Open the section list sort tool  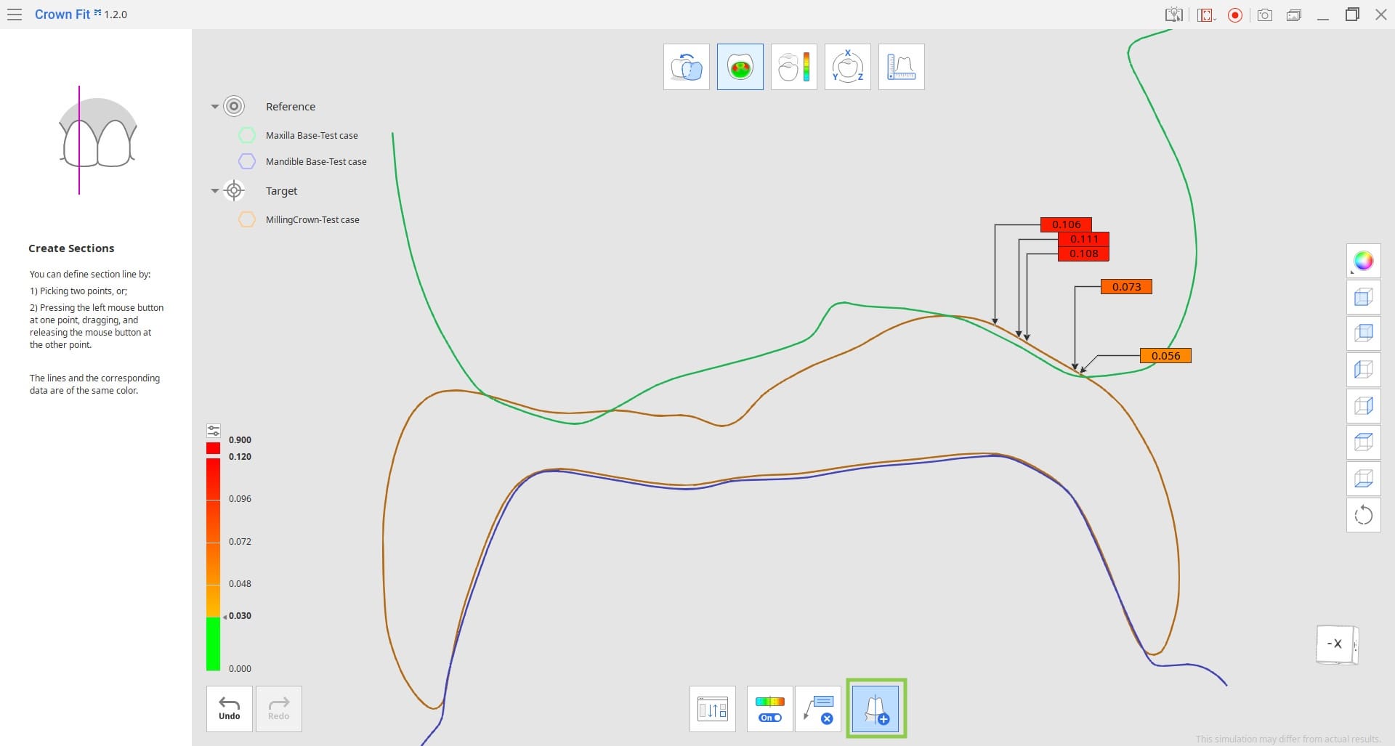(x=713, y=709)
